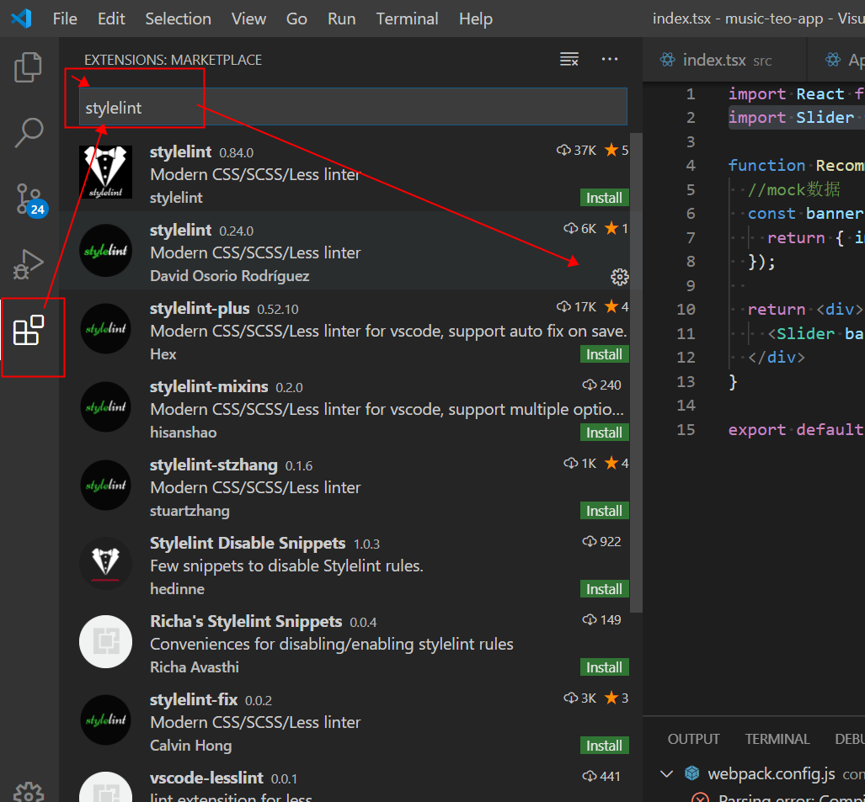Install Richa's Stylelint Snippets extension
The width and height of the screenshot is (865, 802).
604,667
